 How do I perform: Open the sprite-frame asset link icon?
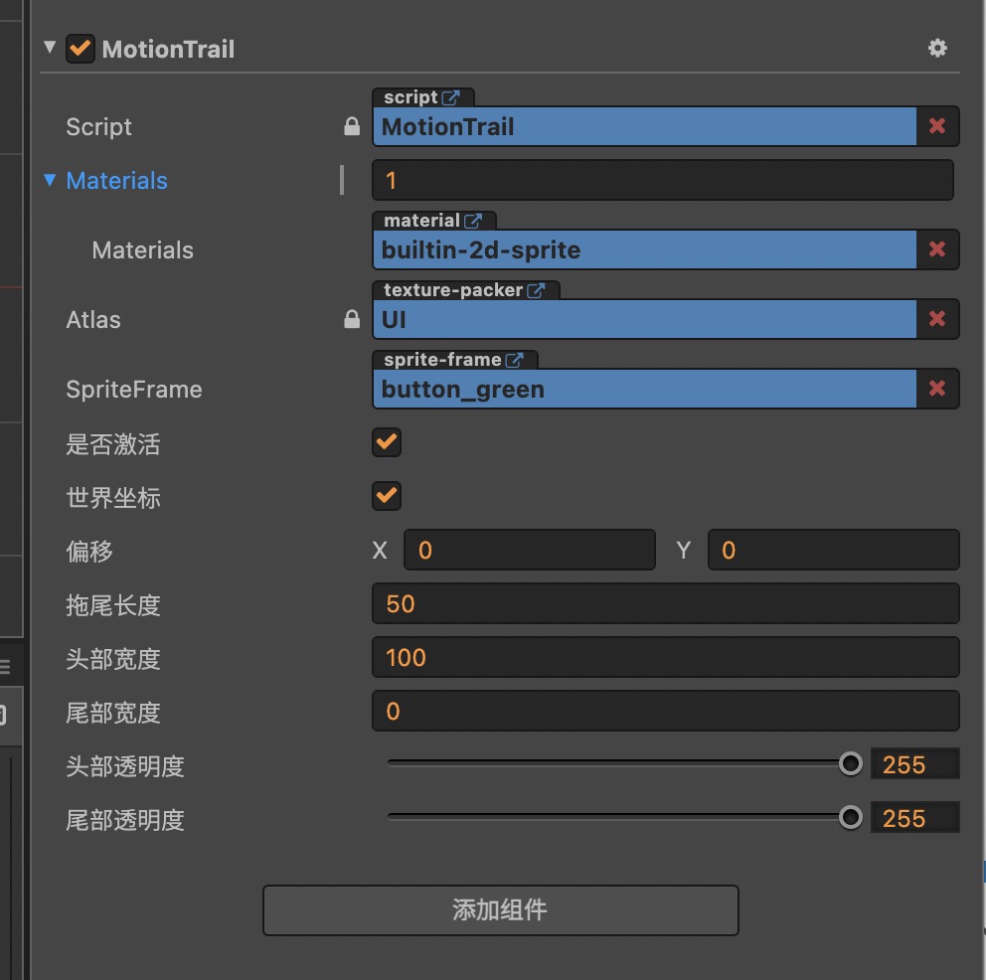pos(515,360)
